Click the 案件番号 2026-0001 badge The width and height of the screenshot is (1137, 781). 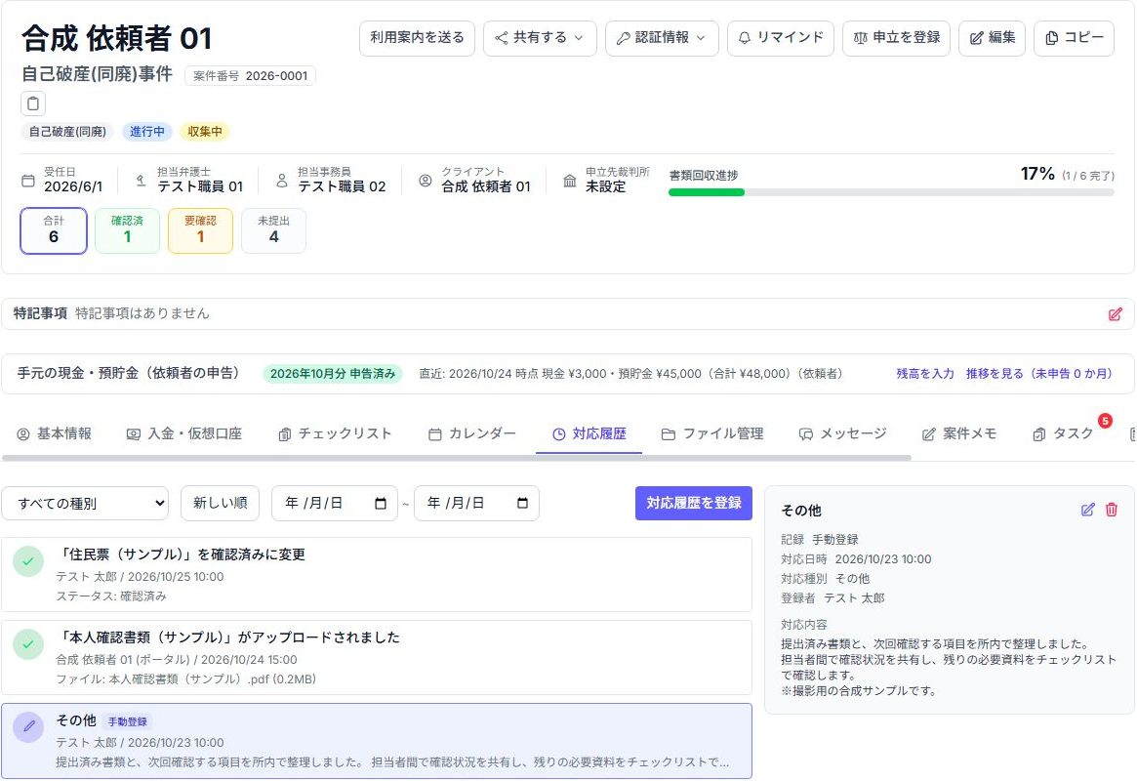[250, 75]
